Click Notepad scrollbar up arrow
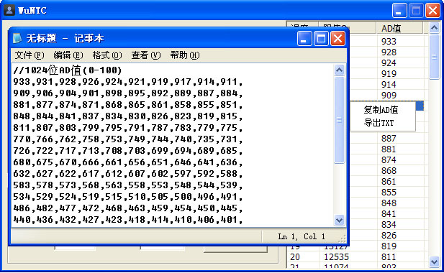Image resolution: width=444 pixels, height=273 pixels. click(x=339, y=70)
